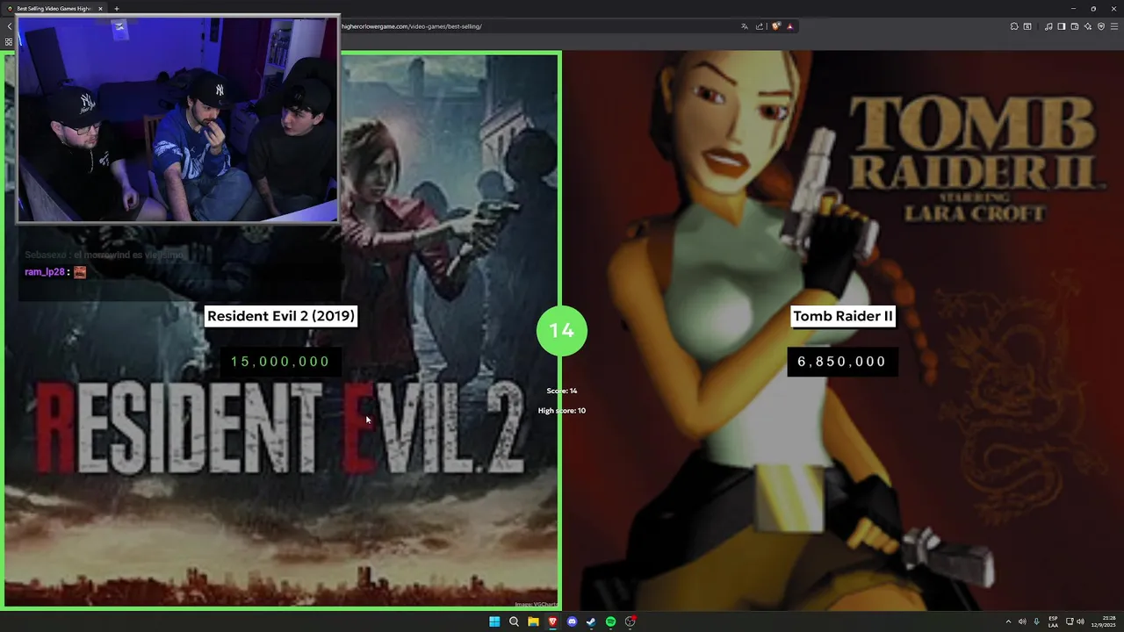Screen dimensions: 1124x632
Task: Switch to Brave browser in taskbar
Action: point(552,621)
